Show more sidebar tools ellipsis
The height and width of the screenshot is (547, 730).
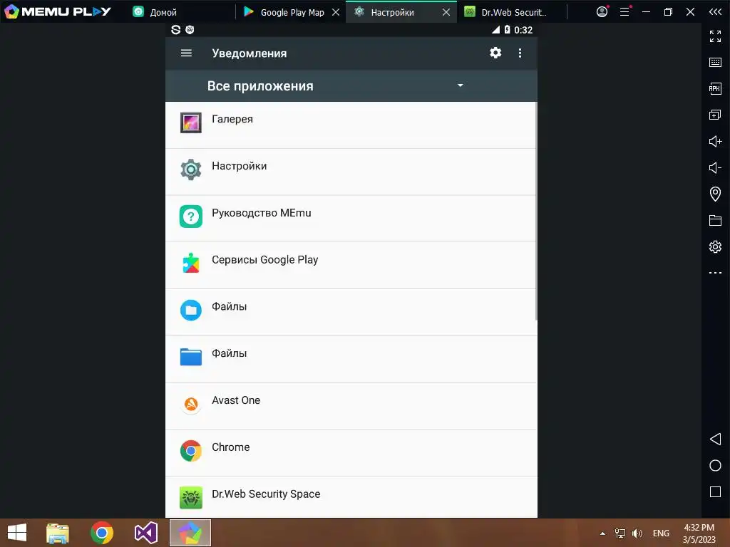[715, 273]
